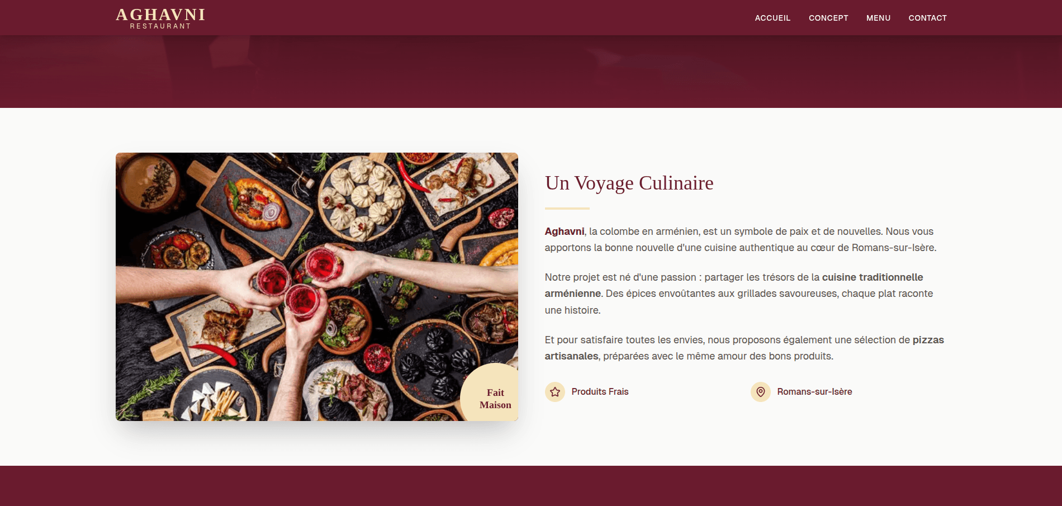The height and width of the screenshot is (506, 1062).
Task: Navigate to the CONTACT page
Action: [x=927, y=18]
